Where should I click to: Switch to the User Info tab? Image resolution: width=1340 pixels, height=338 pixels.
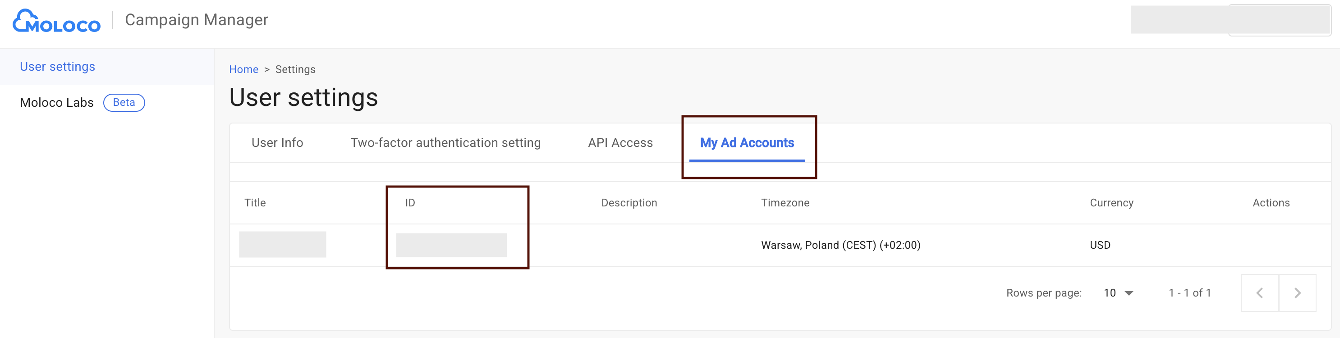[277, 142]
